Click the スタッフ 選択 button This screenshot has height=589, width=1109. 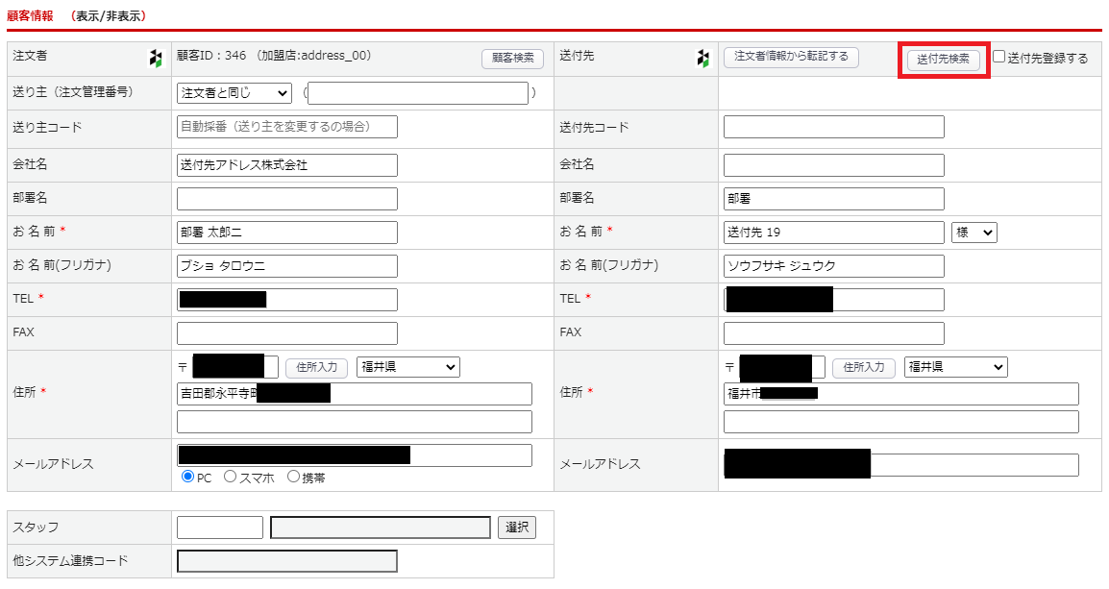click(x=516, y=528)
